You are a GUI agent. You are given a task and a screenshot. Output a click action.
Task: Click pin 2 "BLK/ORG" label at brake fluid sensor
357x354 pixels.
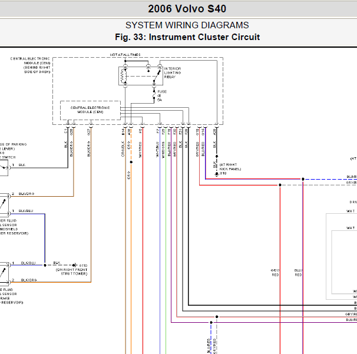pos(29,280)
